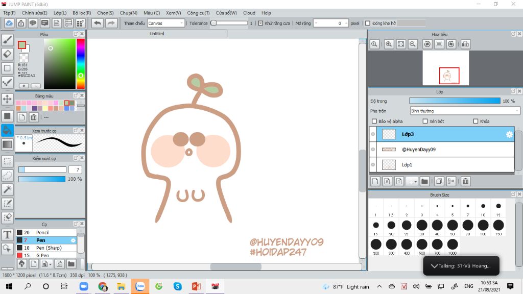Click the foreground color swatch

22,45
